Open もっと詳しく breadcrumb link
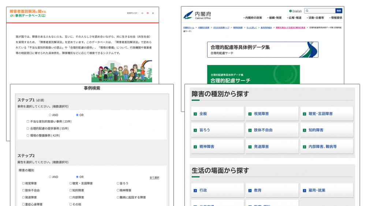This screenshot has width=366, height=206. coord(251,27)
